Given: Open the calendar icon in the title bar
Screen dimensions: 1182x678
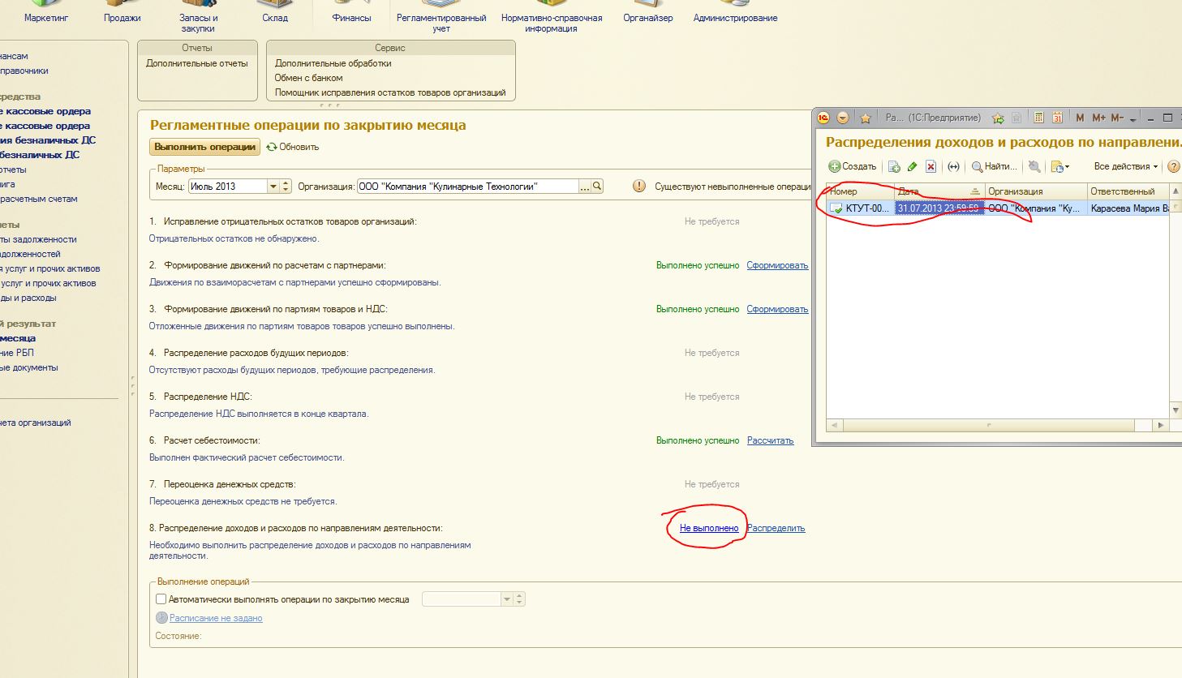Looking at the screenshot, I should click(x=1057, y=118).
